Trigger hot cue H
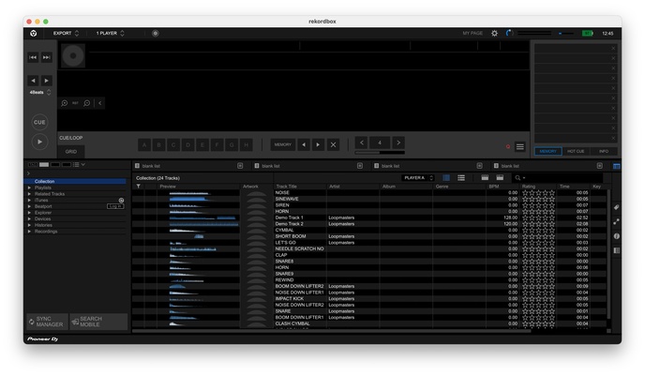This screenshot has width=645, height=375. [246, 144]
